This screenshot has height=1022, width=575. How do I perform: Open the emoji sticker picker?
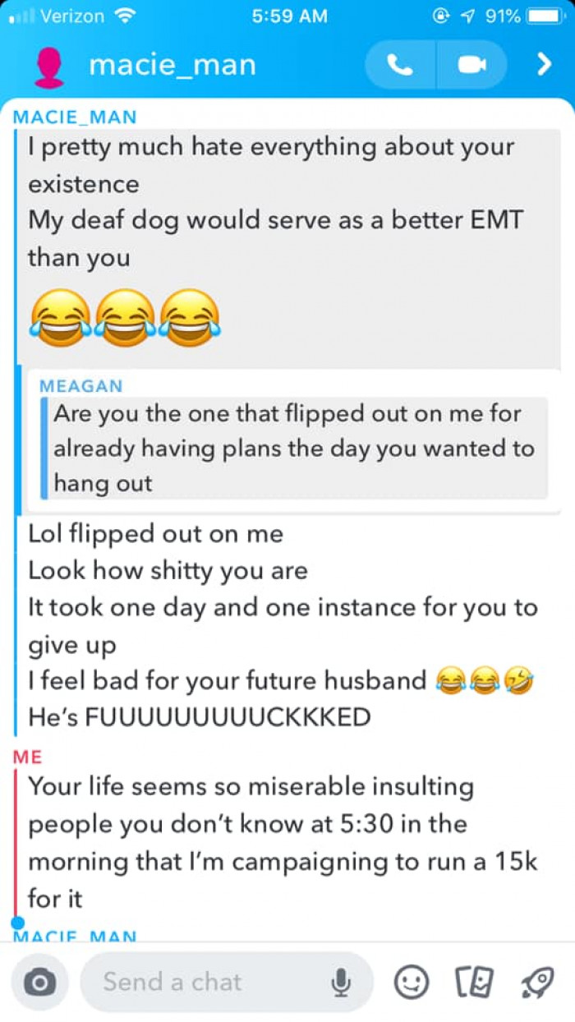pos(412,981)
